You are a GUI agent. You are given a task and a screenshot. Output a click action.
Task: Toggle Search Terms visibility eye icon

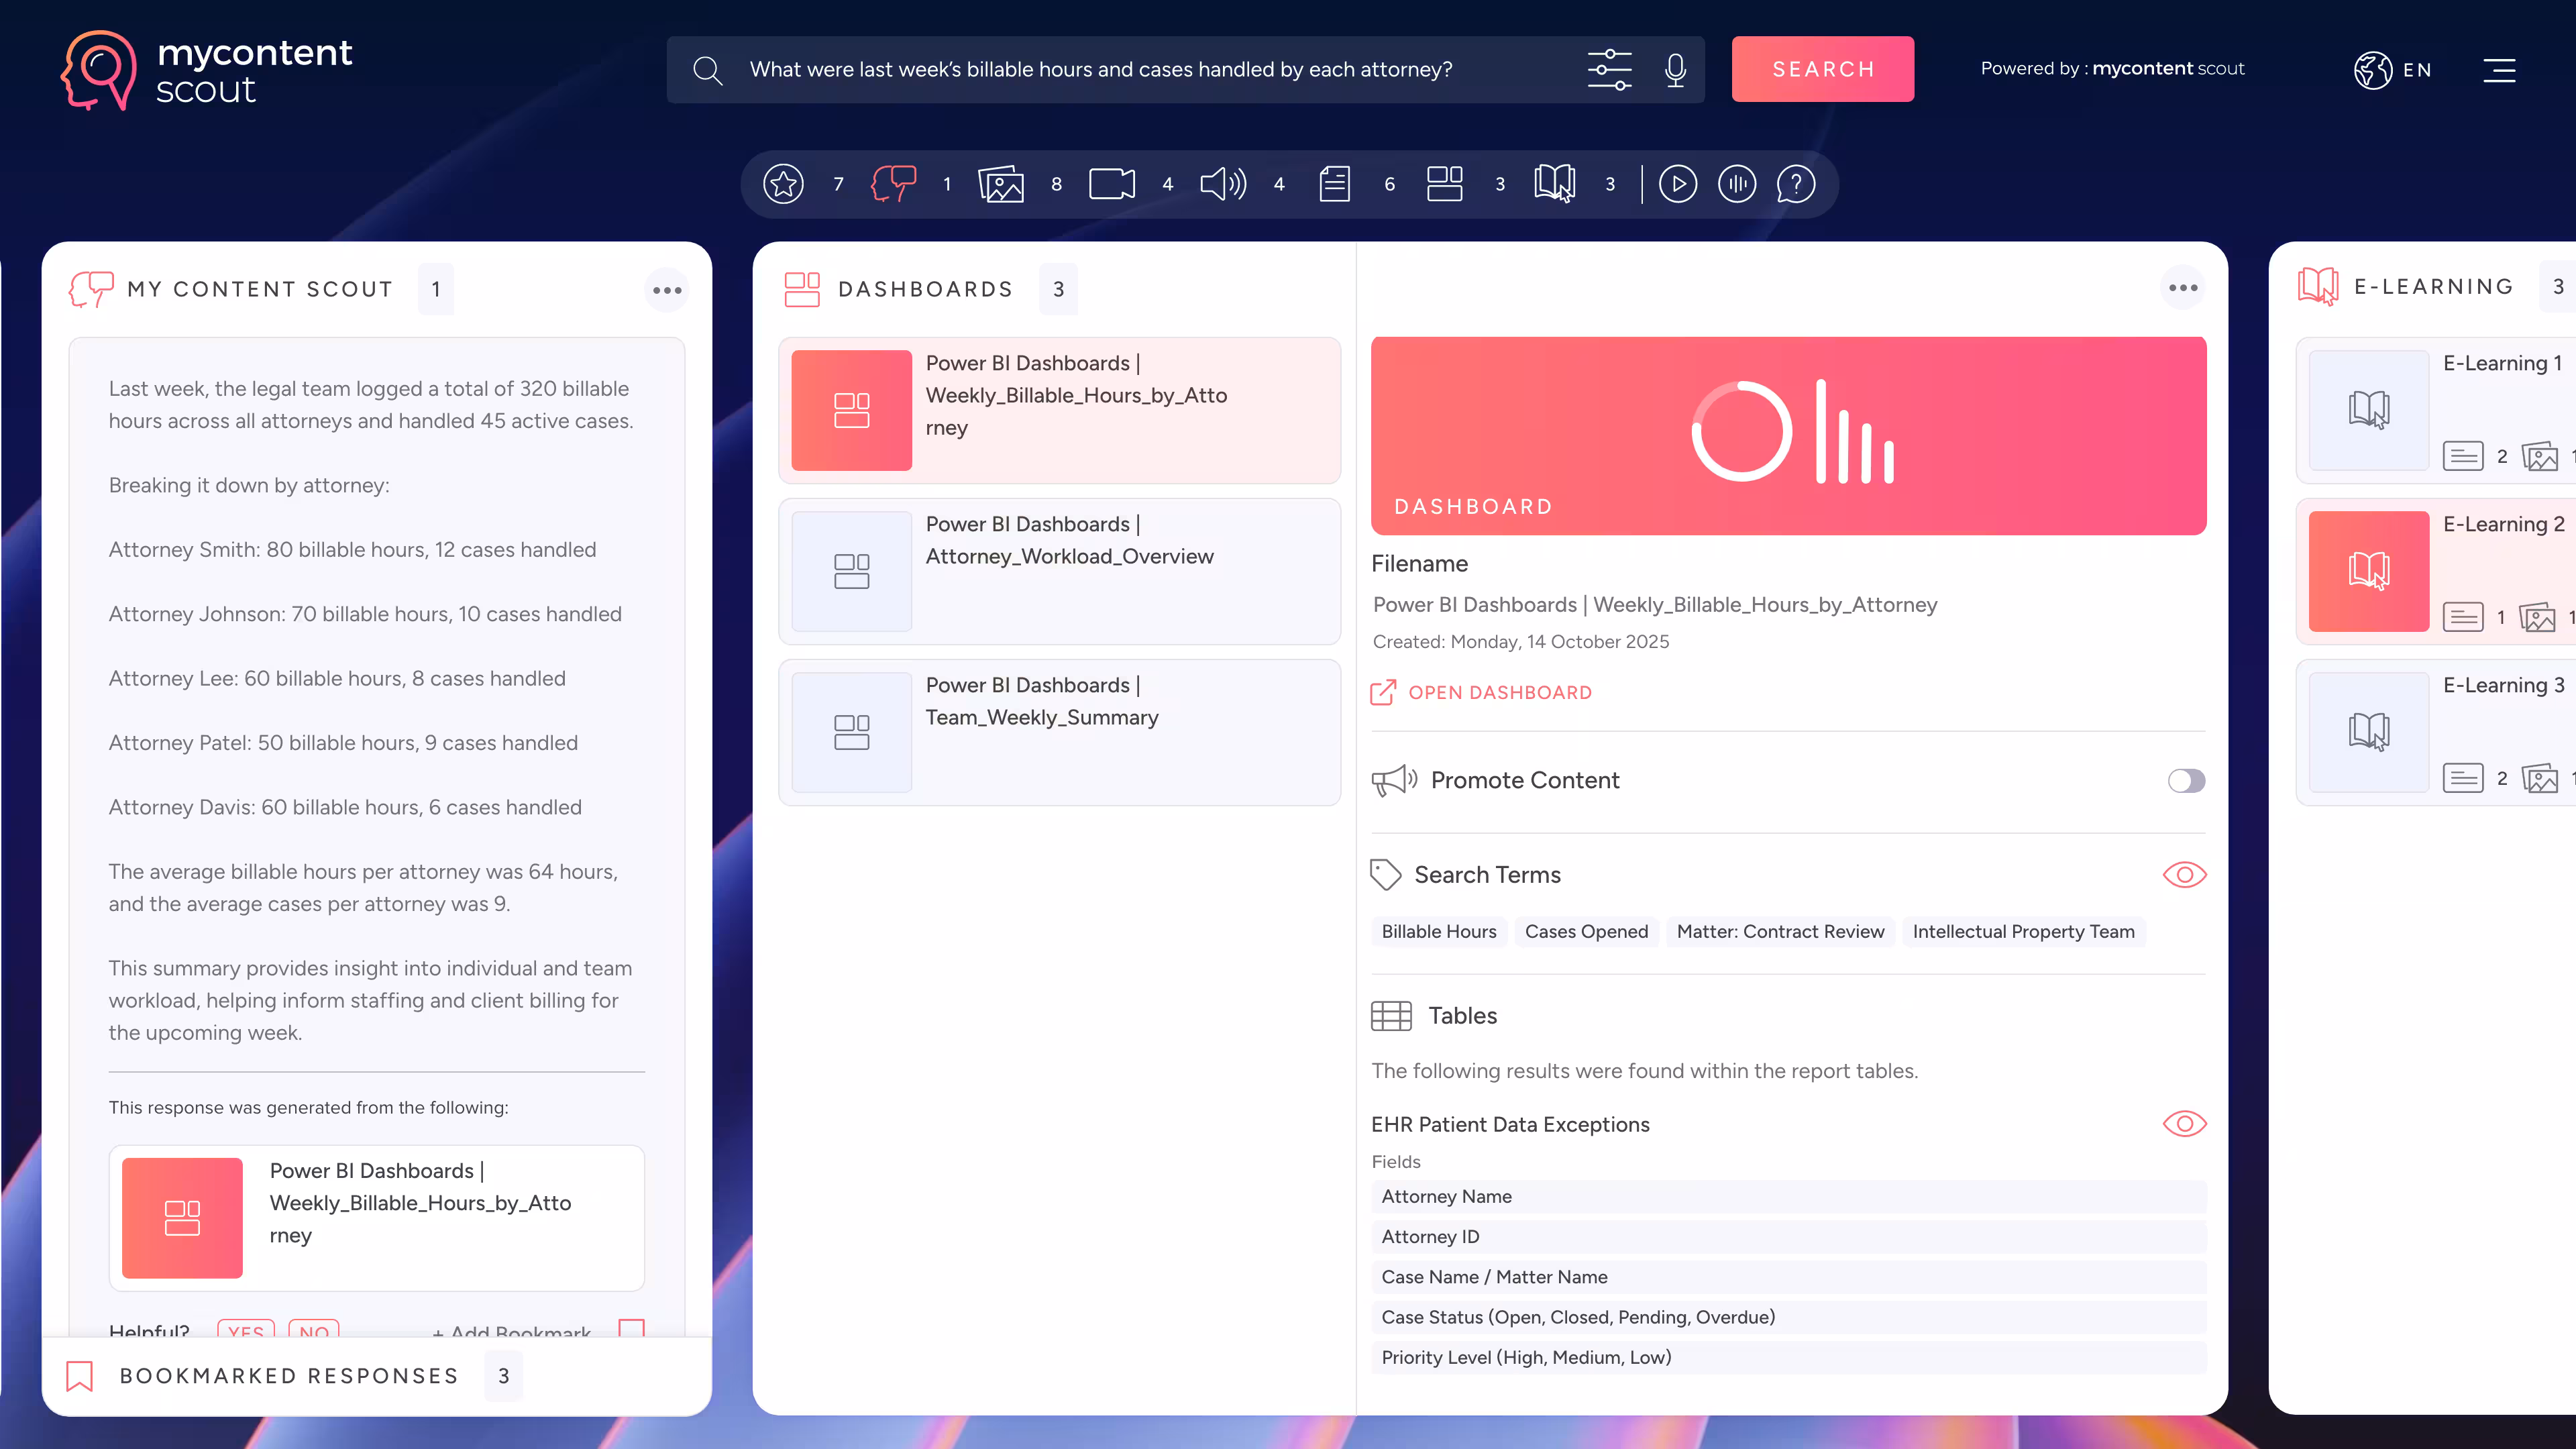(2184, 875)
